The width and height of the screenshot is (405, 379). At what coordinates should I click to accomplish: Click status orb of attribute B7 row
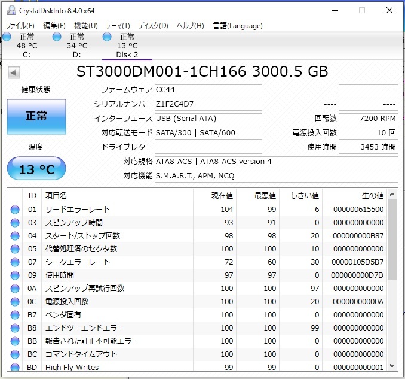click(15, 315)
